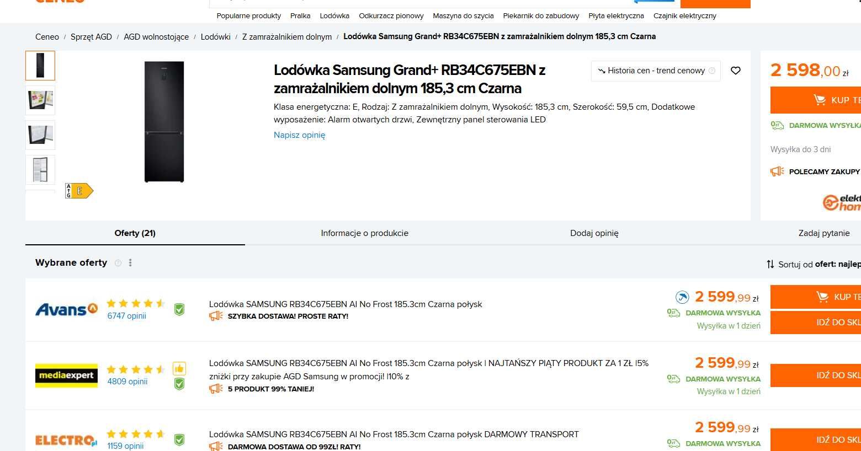The image size is (861, 451).
Task: Open Odkurzacz pionowy quick link
Action: click(x=391, y=16)
